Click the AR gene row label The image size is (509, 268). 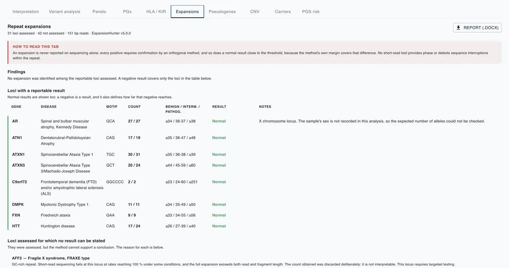pos(15,121)
